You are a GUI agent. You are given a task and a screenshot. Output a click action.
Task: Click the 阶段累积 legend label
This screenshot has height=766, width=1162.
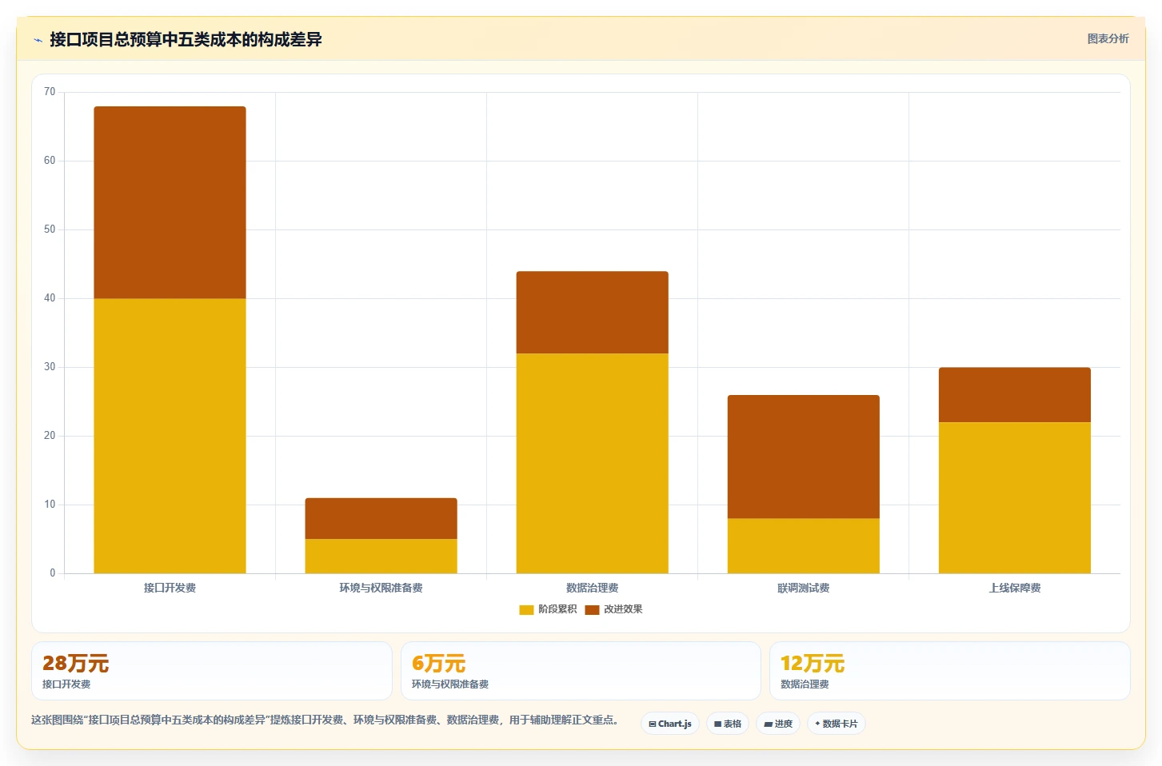point(557,609)
